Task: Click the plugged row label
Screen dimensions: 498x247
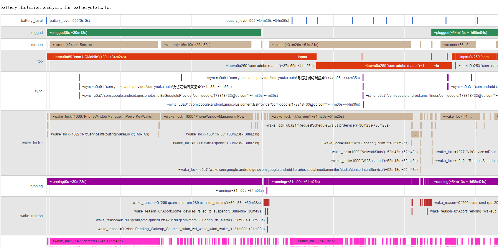Action: pos(36,33)
